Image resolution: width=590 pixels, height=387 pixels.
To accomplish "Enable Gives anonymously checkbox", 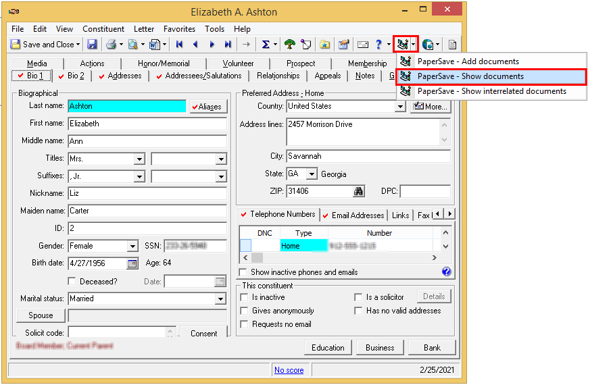I will [x=245, y=311].
